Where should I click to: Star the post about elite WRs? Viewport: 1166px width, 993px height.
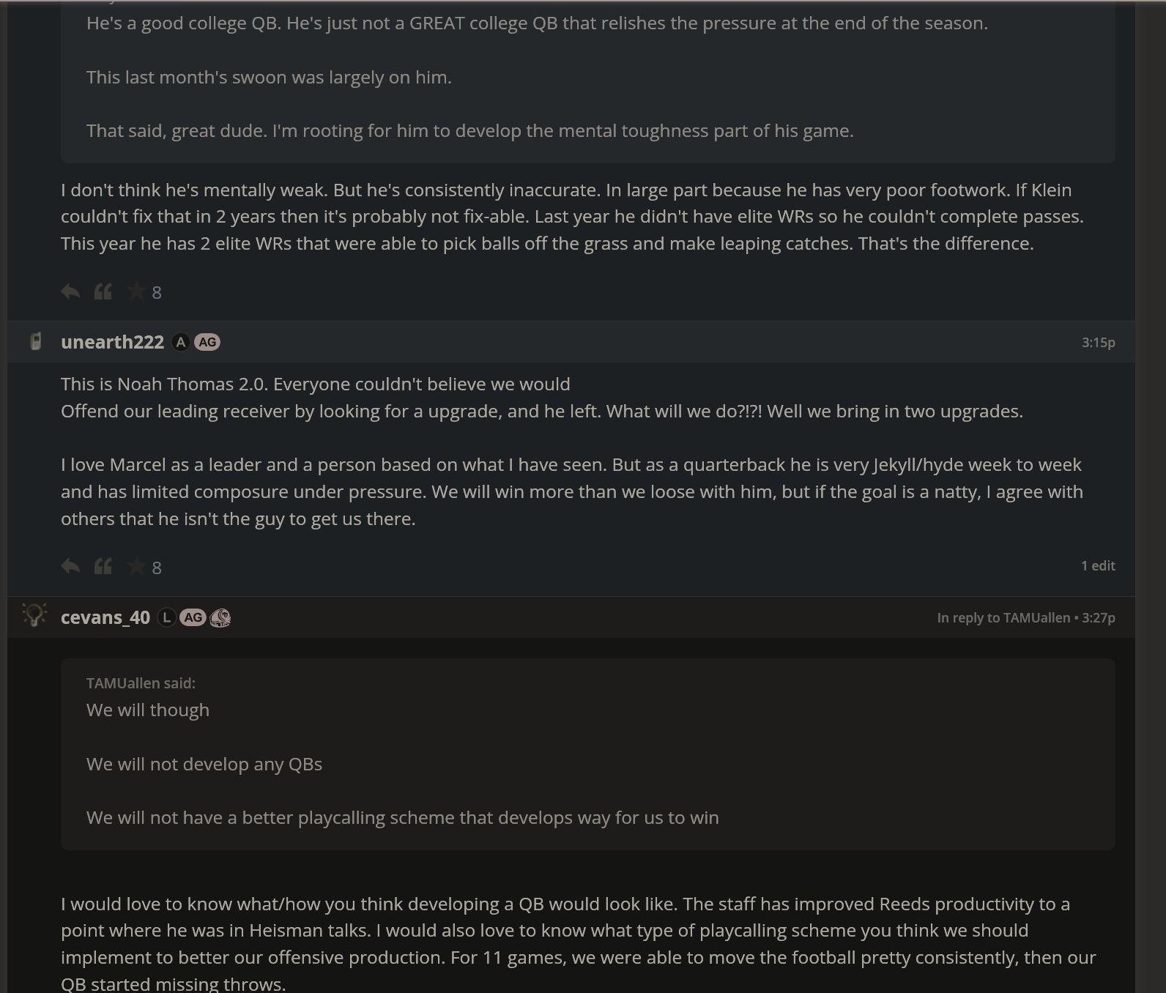[136, 291]
